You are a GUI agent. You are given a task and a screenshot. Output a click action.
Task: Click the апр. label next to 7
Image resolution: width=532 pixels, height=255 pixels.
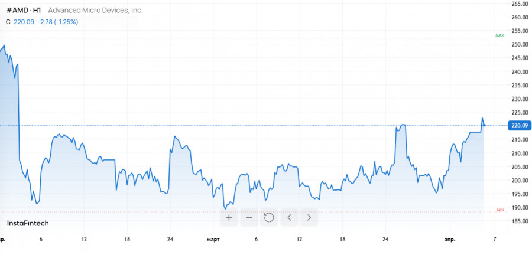click(450, 240)
